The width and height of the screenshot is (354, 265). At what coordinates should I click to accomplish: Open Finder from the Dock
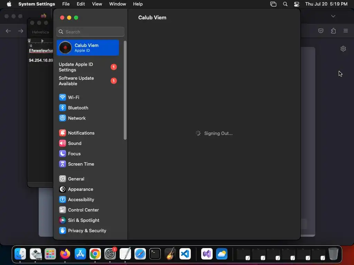coord(20,254)
